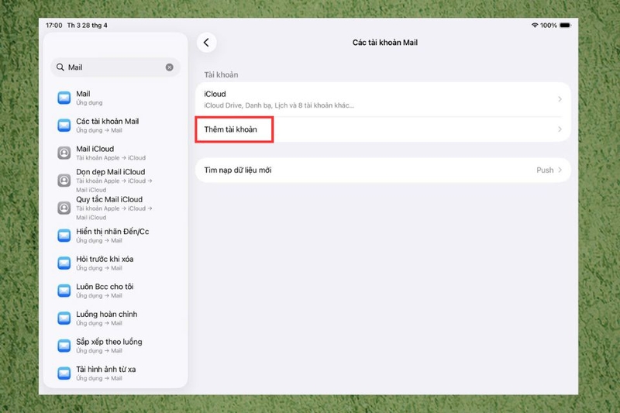620x413 pixels.
Task: Clear the Mail search field
Action: point(169,67)
